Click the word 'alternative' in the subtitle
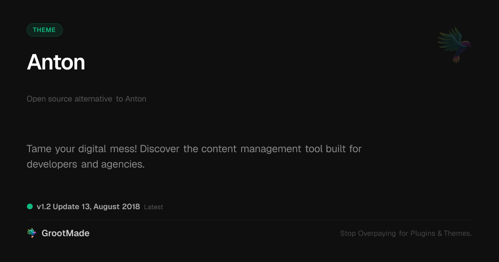Screen dimensions: 499x262 click(x=93, y=99)
